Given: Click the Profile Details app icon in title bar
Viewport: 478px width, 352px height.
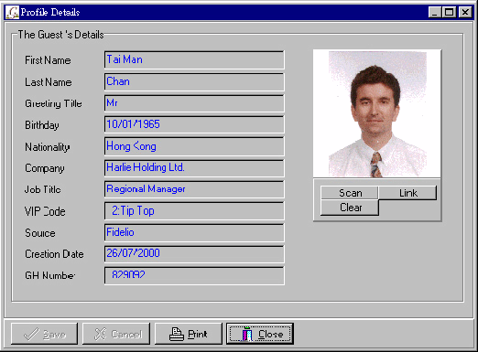Looking at the screenshot, I should (x=13, y=12).
